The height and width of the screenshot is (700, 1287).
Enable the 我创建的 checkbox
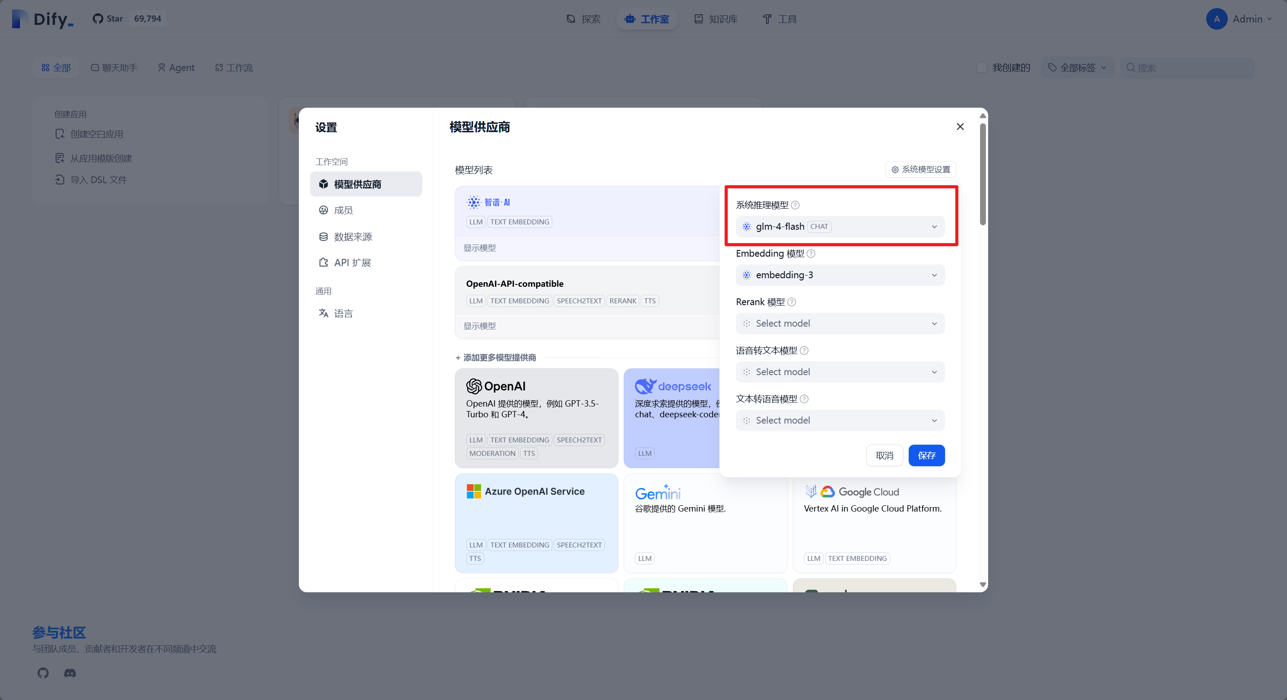982,67
